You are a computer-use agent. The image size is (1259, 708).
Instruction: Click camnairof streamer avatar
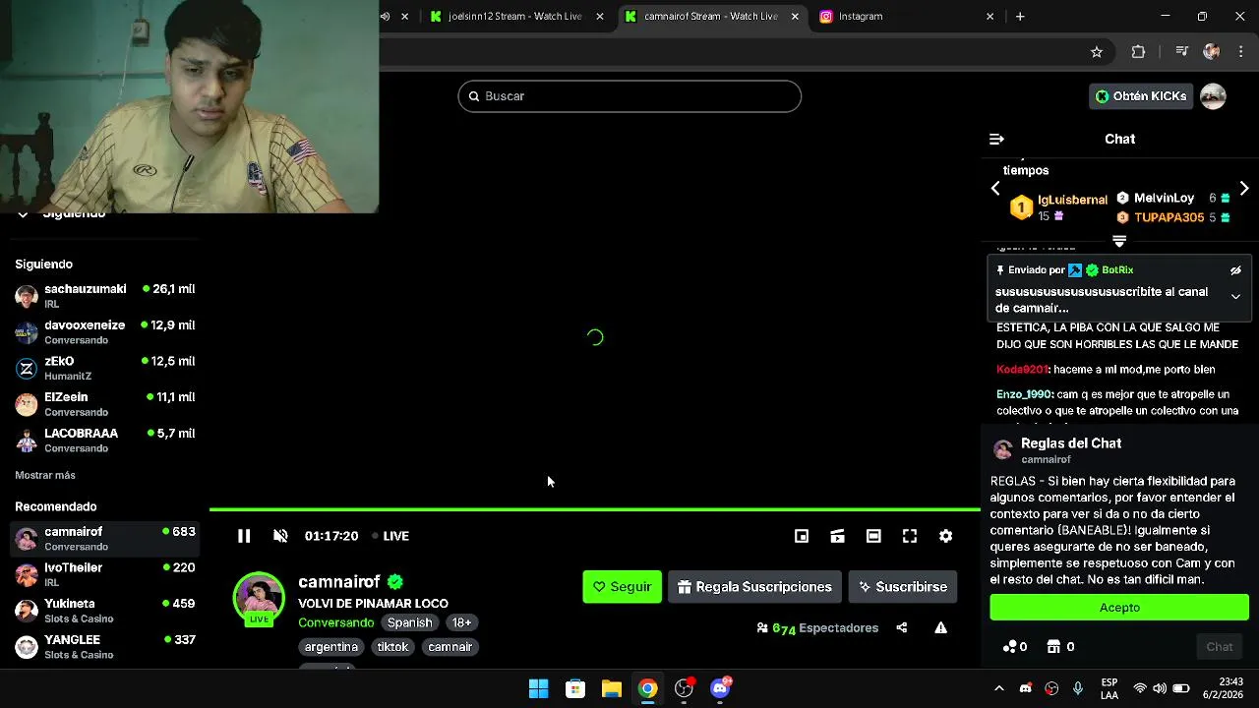pyautogui.click(x=259, y=598)
